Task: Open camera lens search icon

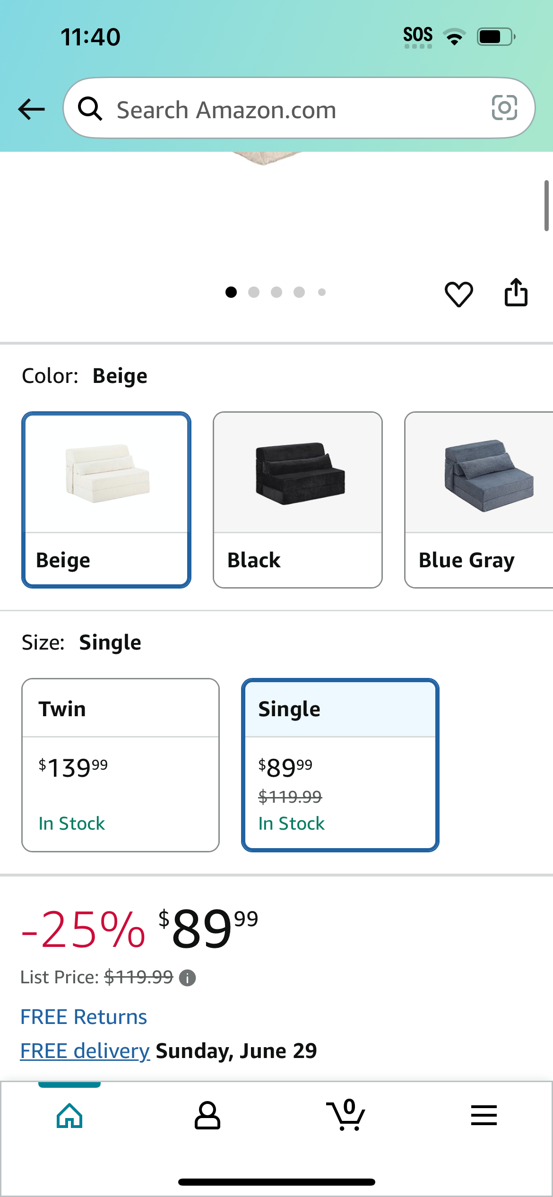Action: 504,108
